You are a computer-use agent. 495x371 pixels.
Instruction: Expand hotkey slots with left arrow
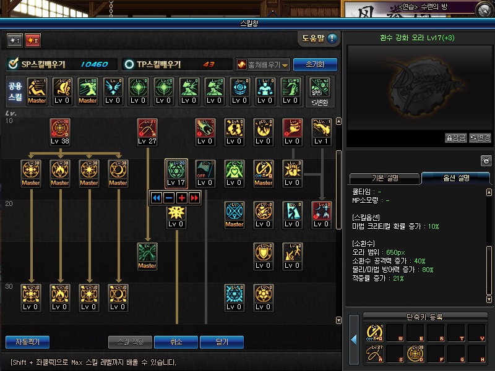[x=353, y=339]
